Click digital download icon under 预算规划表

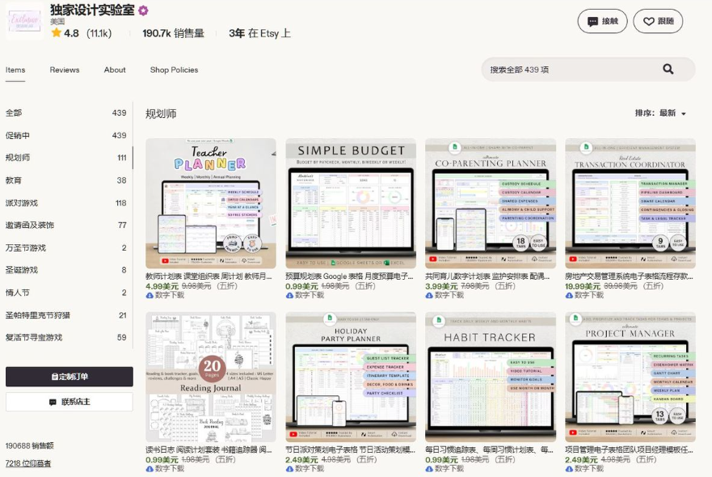(x=289, y=295)
